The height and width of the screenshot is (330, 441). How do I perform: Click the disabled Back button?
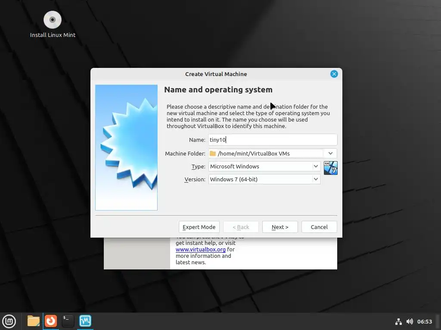pos(241,227)
